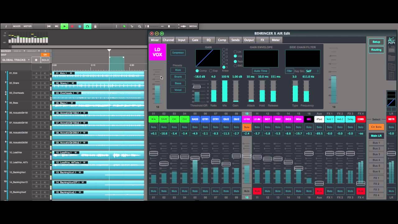
Task: Click the red Record button
Action: click(72, 26)
